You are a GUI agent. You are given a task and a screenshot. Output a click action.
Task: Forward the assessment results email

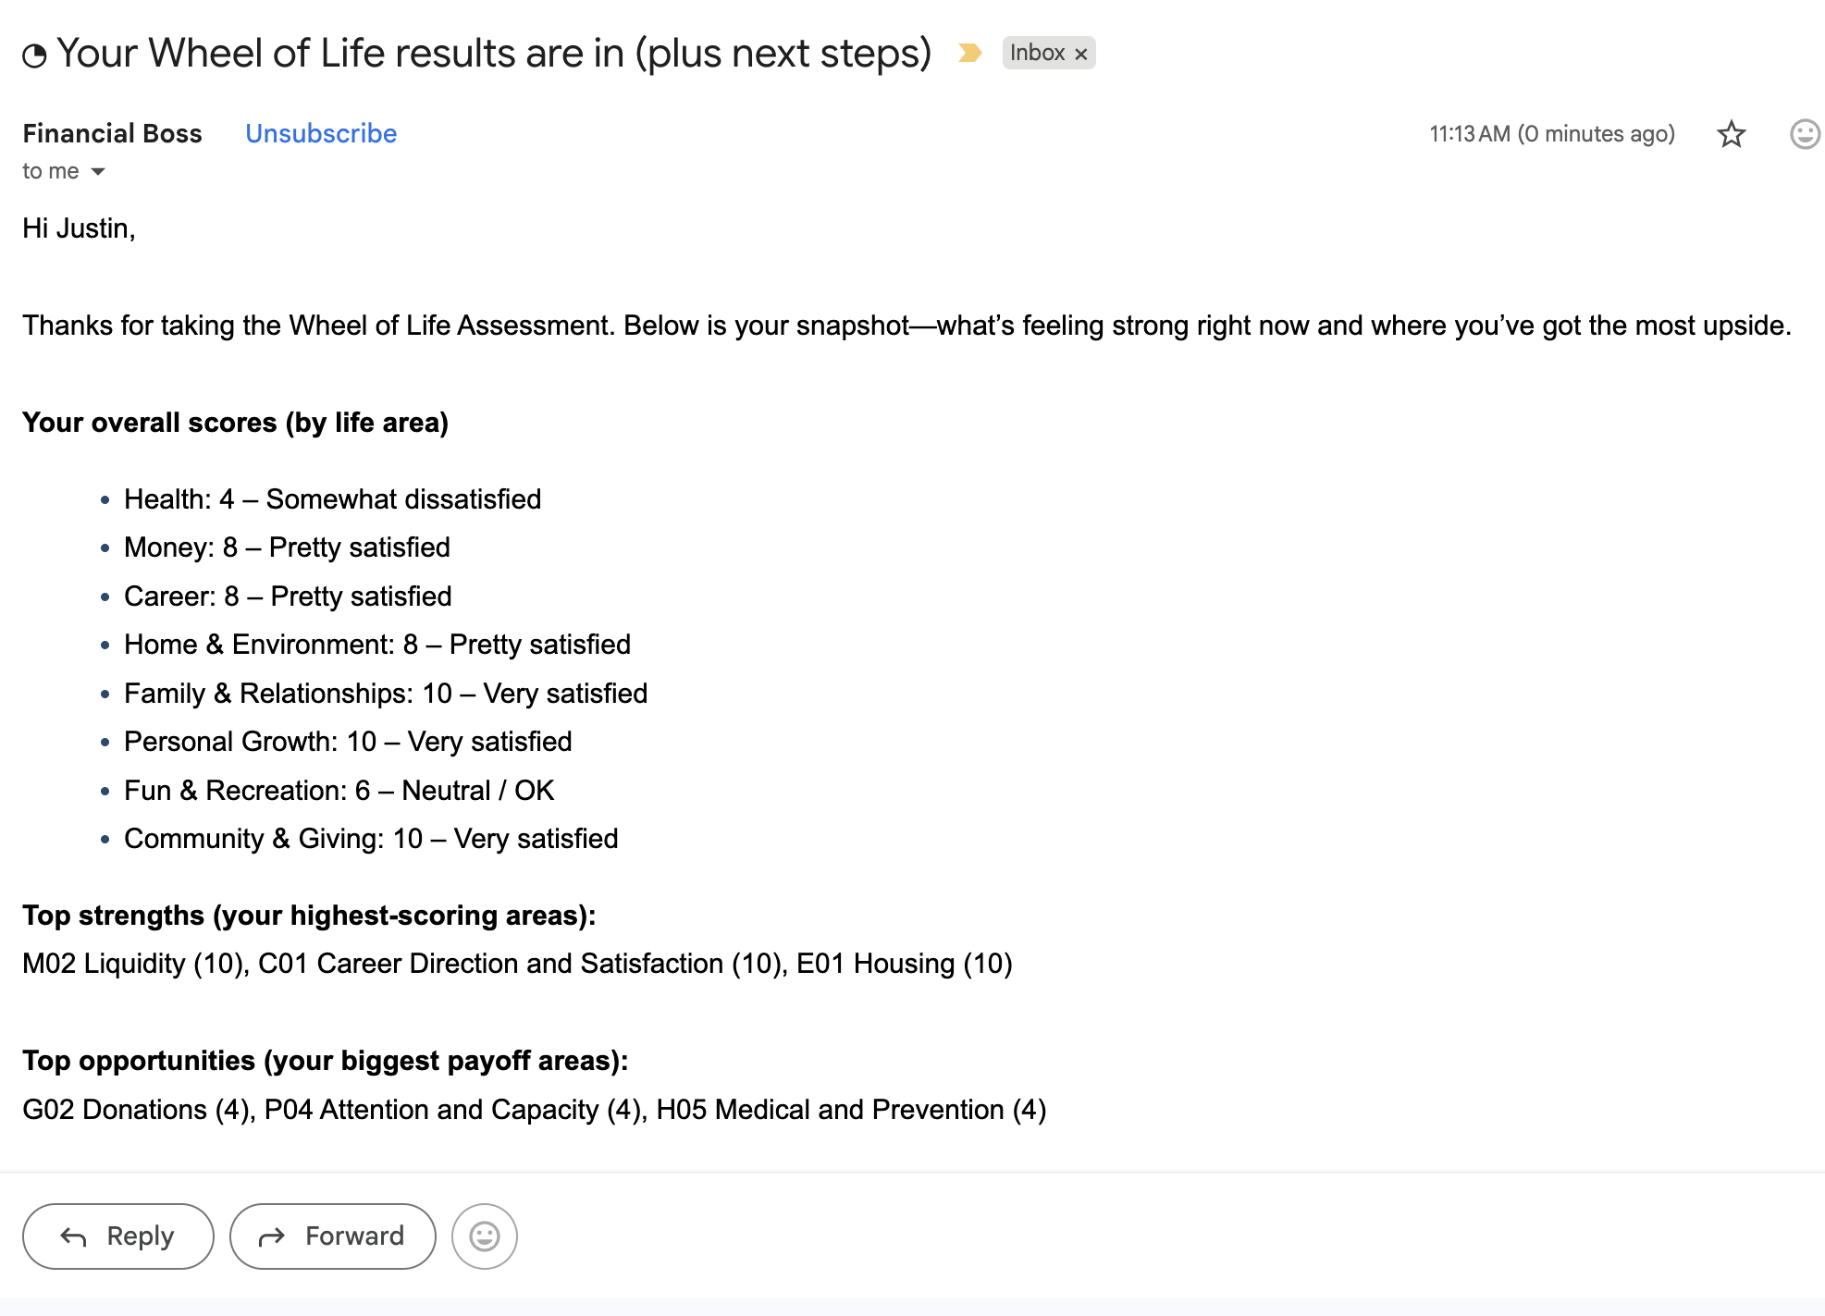(332, 1236)
